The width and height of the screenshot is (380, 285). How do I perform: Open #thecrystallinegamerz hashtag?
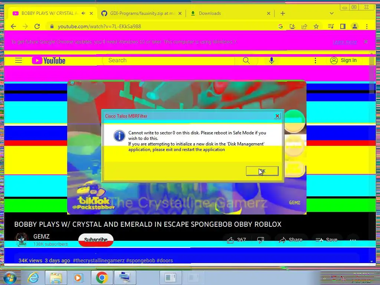pos(99,261)
